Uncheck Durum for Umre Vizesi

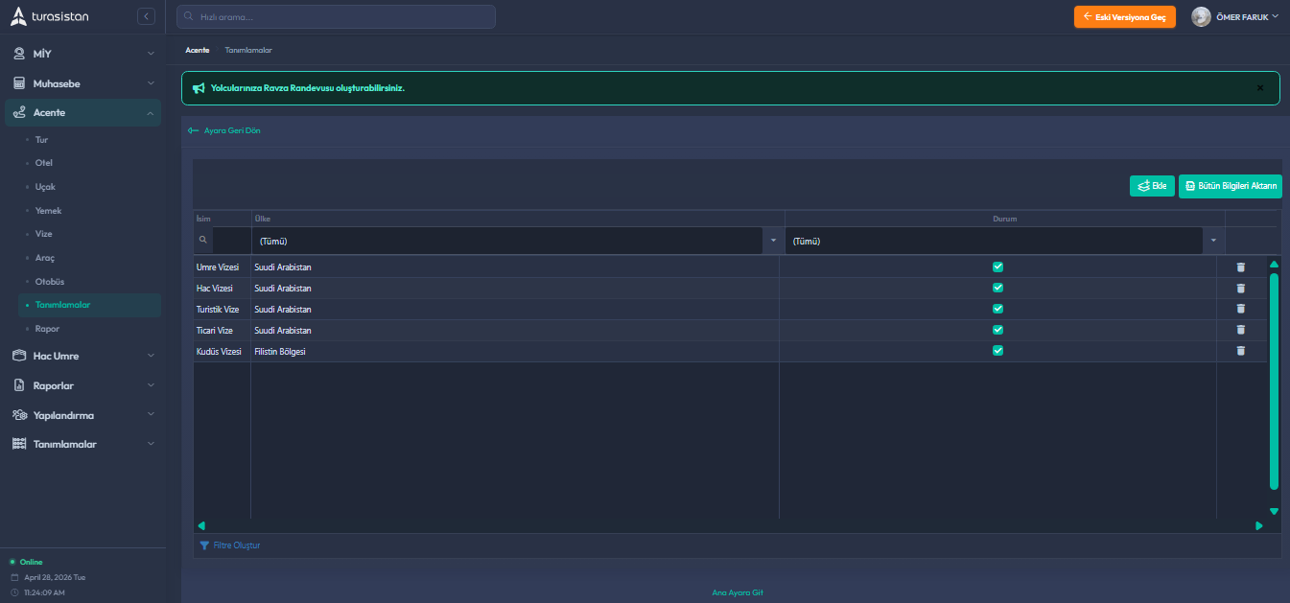[997, 267]
